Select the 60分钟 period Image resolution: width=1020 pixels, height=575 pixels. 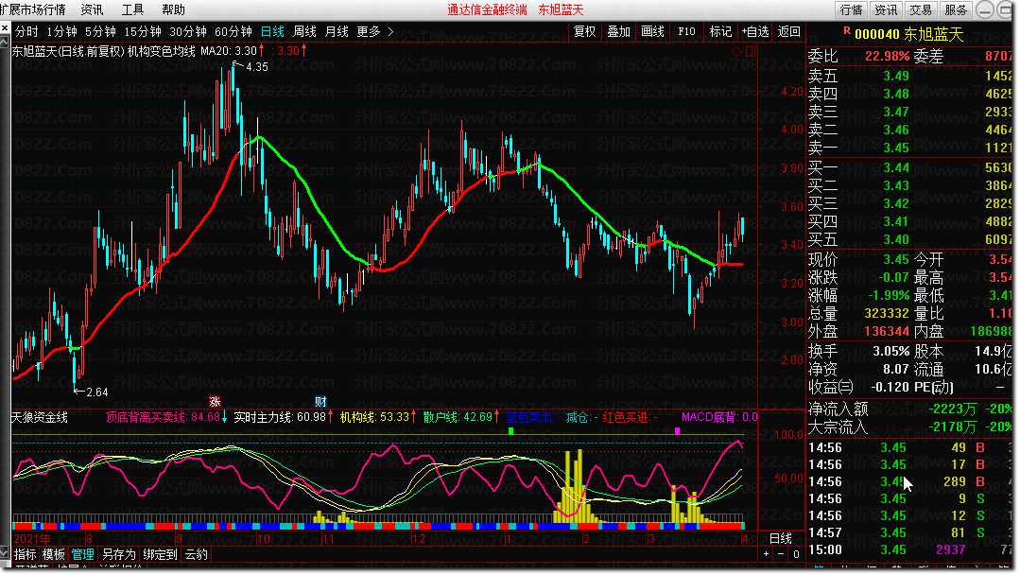pos(233,31)
